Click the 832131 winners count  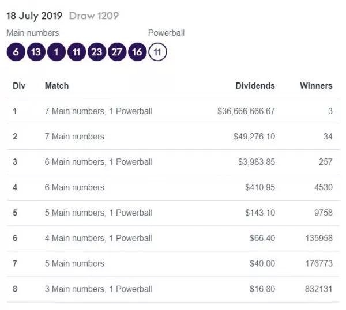[x=318, y=289]
